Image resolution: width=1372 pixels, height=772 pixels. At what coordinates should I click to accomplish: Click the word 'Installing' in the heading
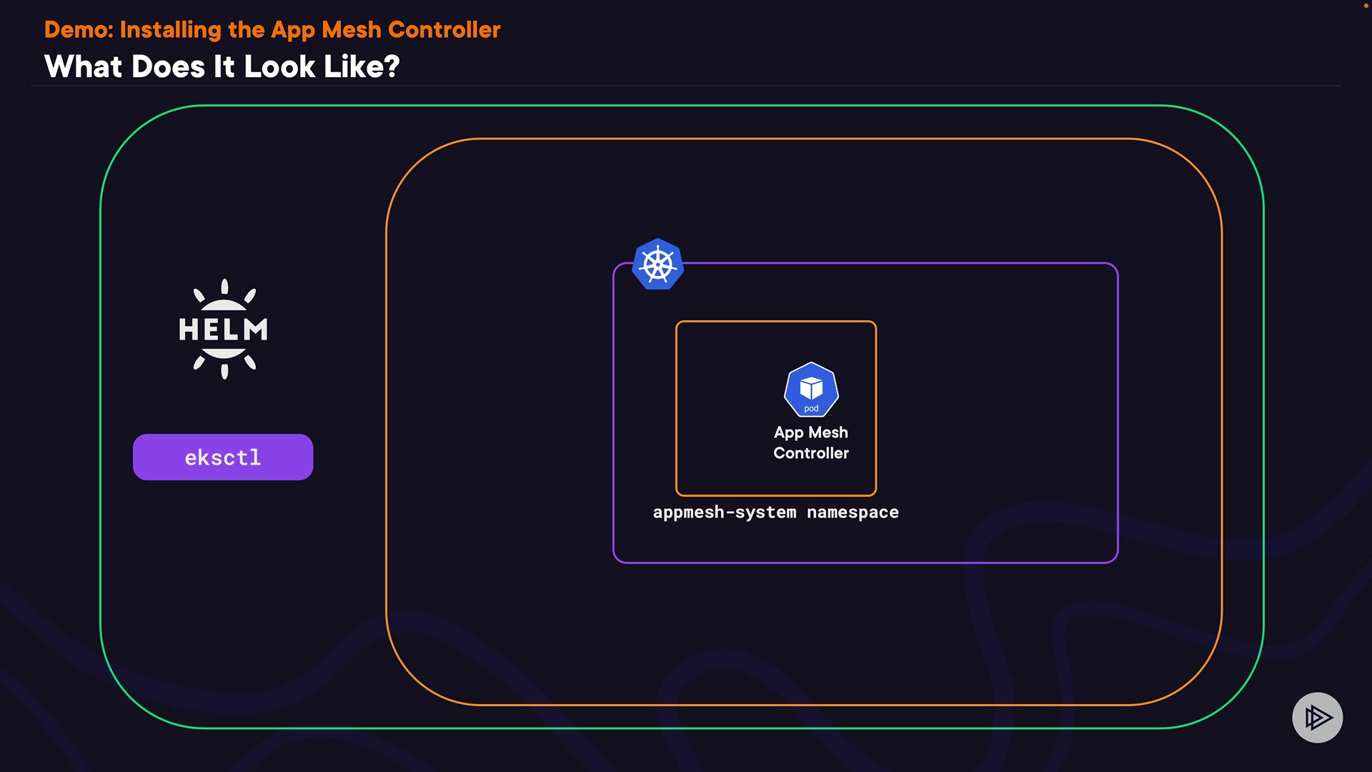coord(170,30)
